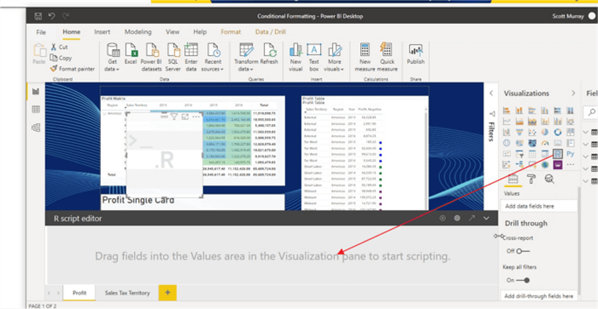The width and height of the screenshot is (598, 309).
Task: Add a new page with plus button
Action: point(167,292)
